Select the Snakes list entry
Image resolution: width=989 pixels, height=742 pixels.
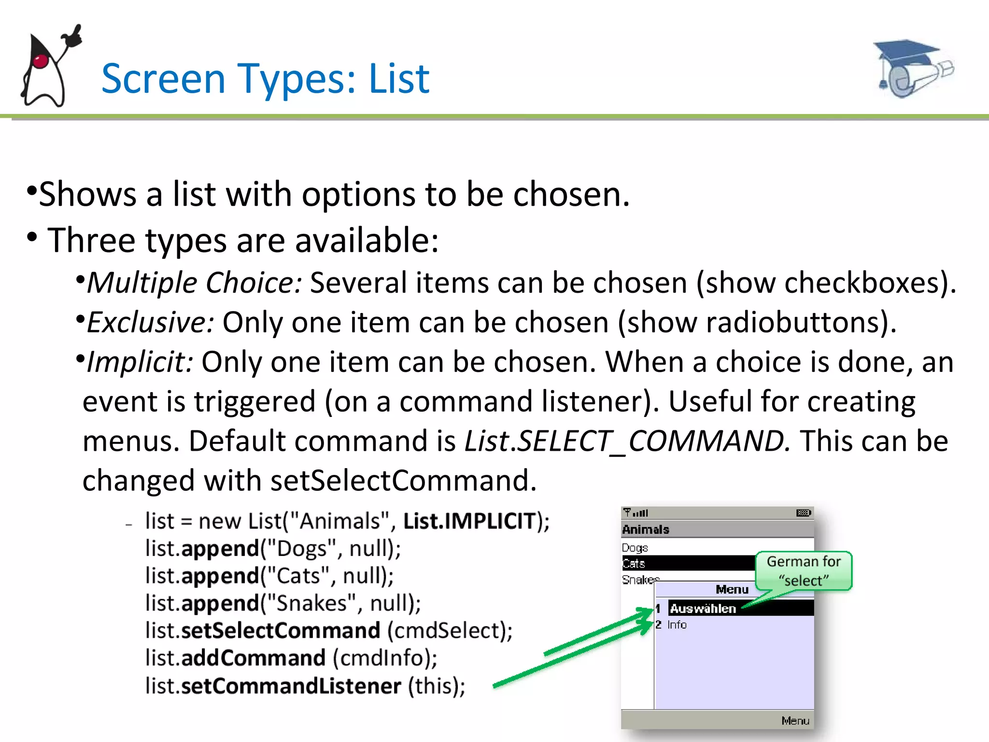click(x=640, y=580)
